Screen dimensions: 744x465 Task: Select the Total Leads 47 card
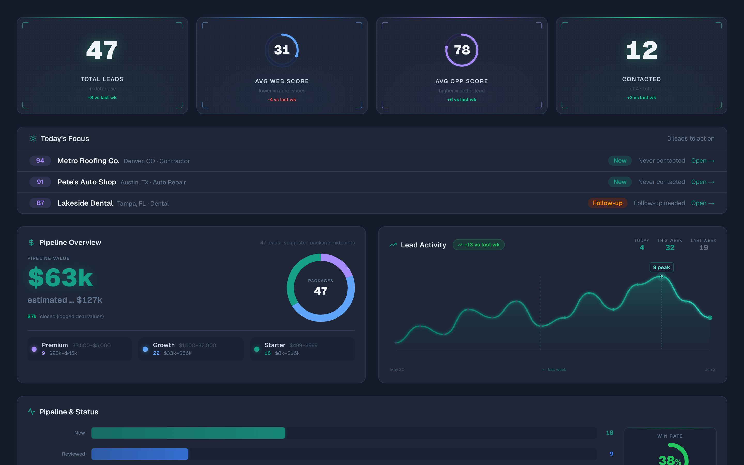point(102,66)
